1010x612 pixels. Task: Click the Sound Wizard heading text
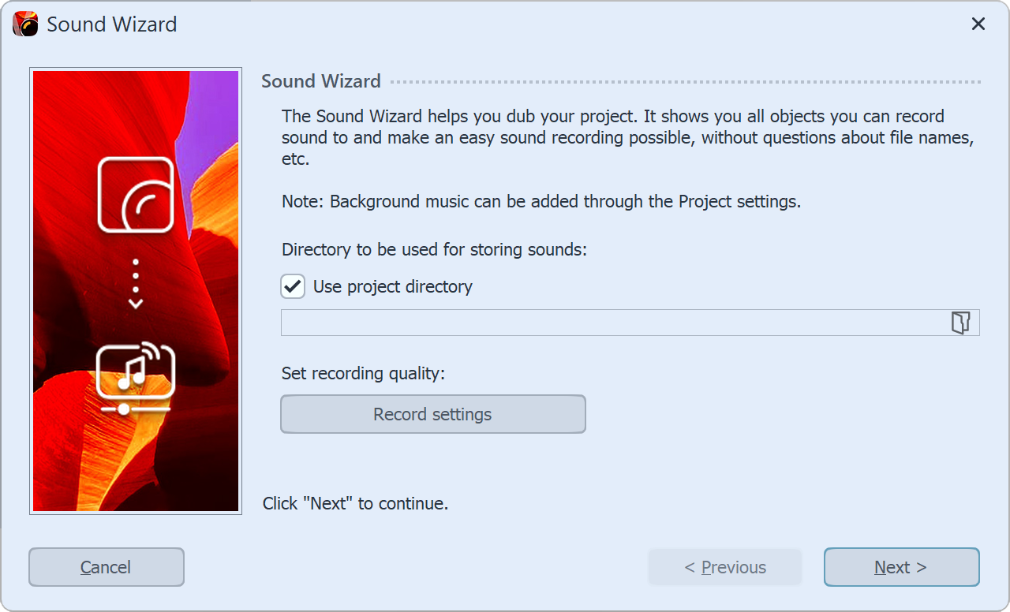click(x=320, y=80)
